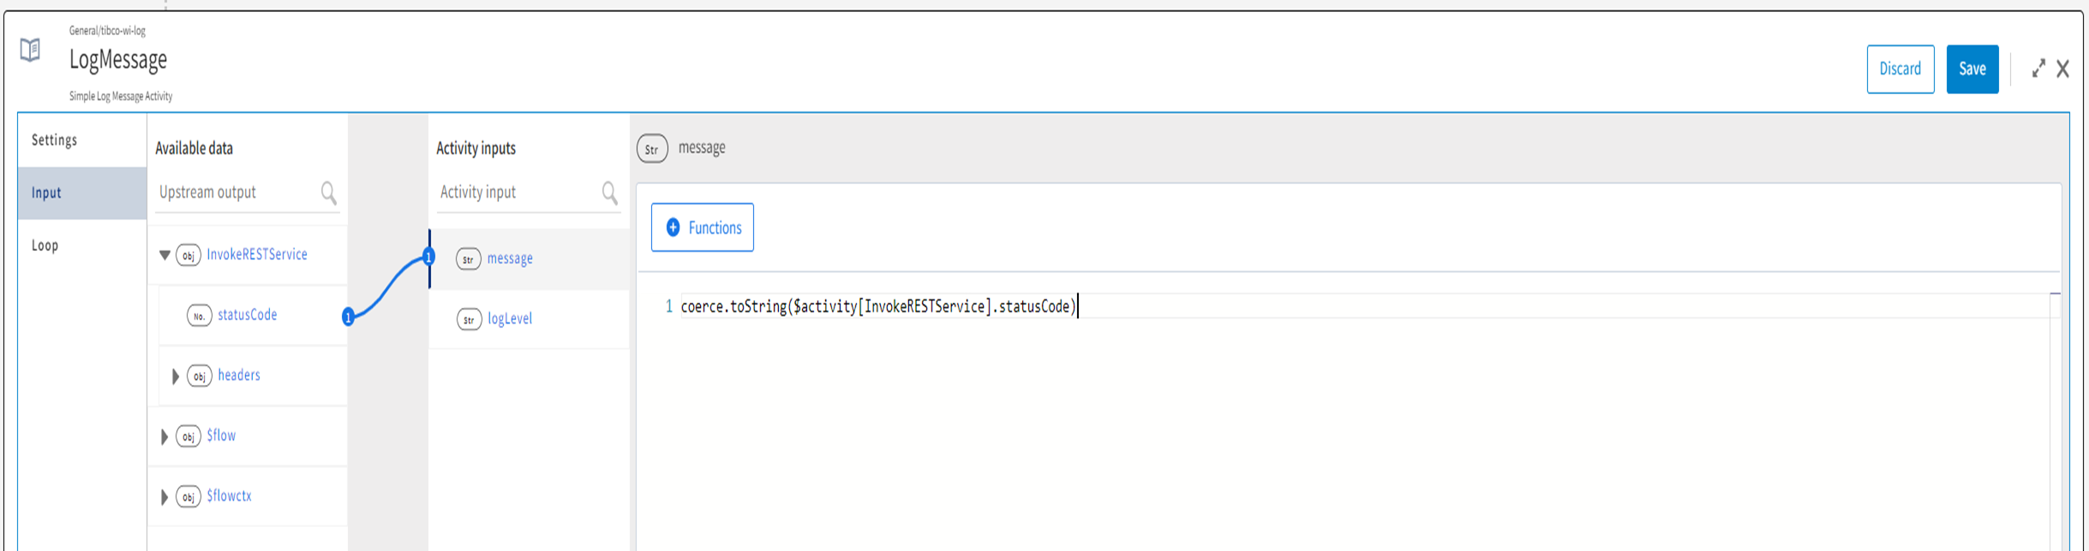
Task: Click into the Upstream output search field
Action: tap(236, 193)
